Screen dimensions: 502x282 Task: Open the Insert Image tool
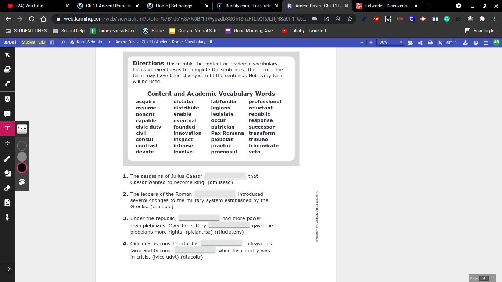7,203
